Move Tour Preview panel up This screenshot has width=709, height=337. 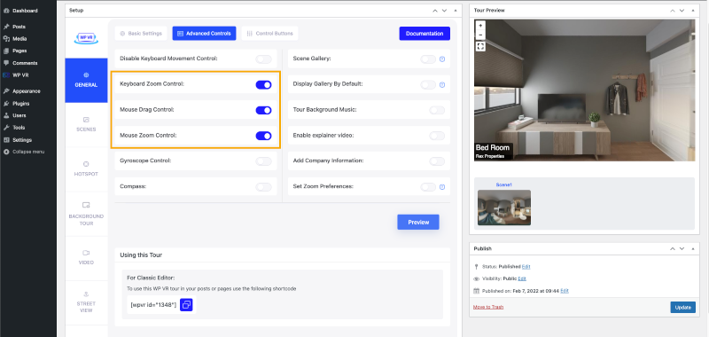point(673,10)
